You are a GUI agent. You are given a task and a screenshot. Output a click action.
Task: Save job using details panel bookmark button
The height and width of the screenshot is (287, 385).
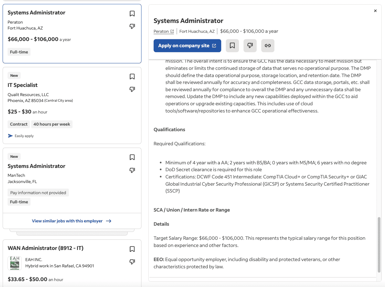232,46
